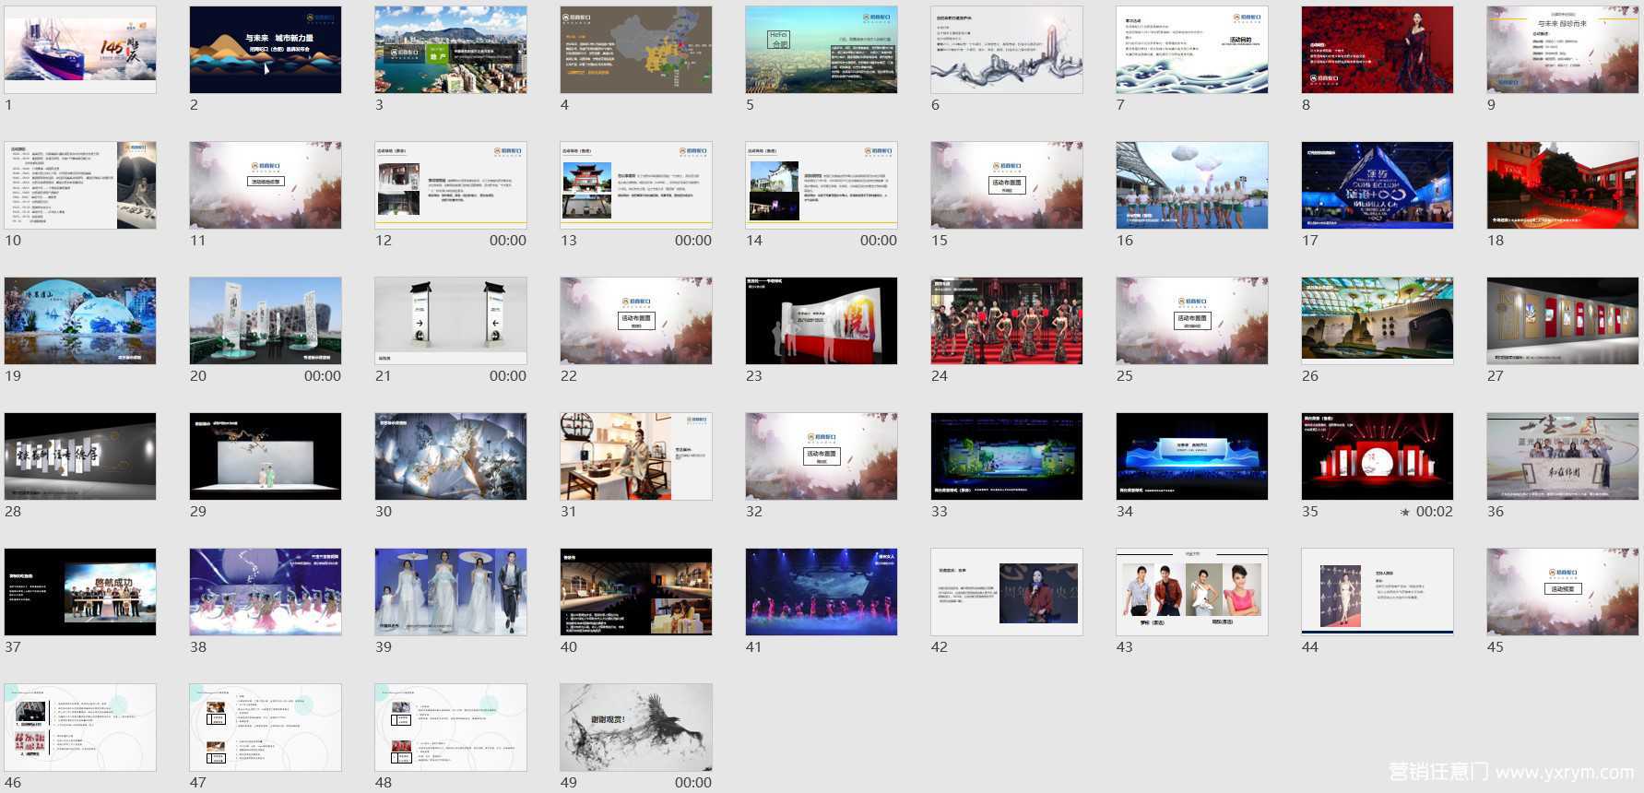
Task: Open slide 23 with red curved sign-in wall
Action: [822, 321]
